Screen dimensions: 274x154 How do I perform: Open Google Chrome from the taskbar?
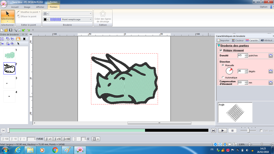(x=54, y=150)
